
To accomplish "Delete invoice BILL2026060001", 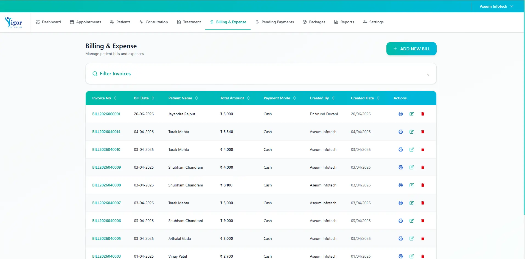I will 422,114.
